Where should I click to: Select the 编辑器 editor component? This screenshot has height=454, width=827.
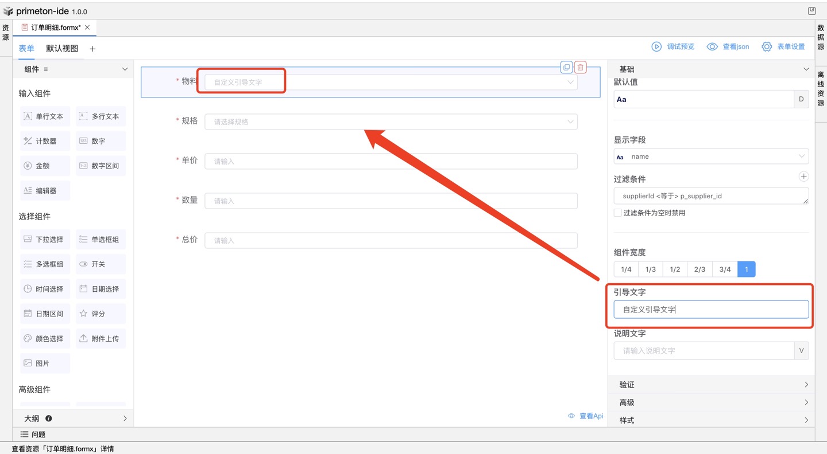coord(45,190)
